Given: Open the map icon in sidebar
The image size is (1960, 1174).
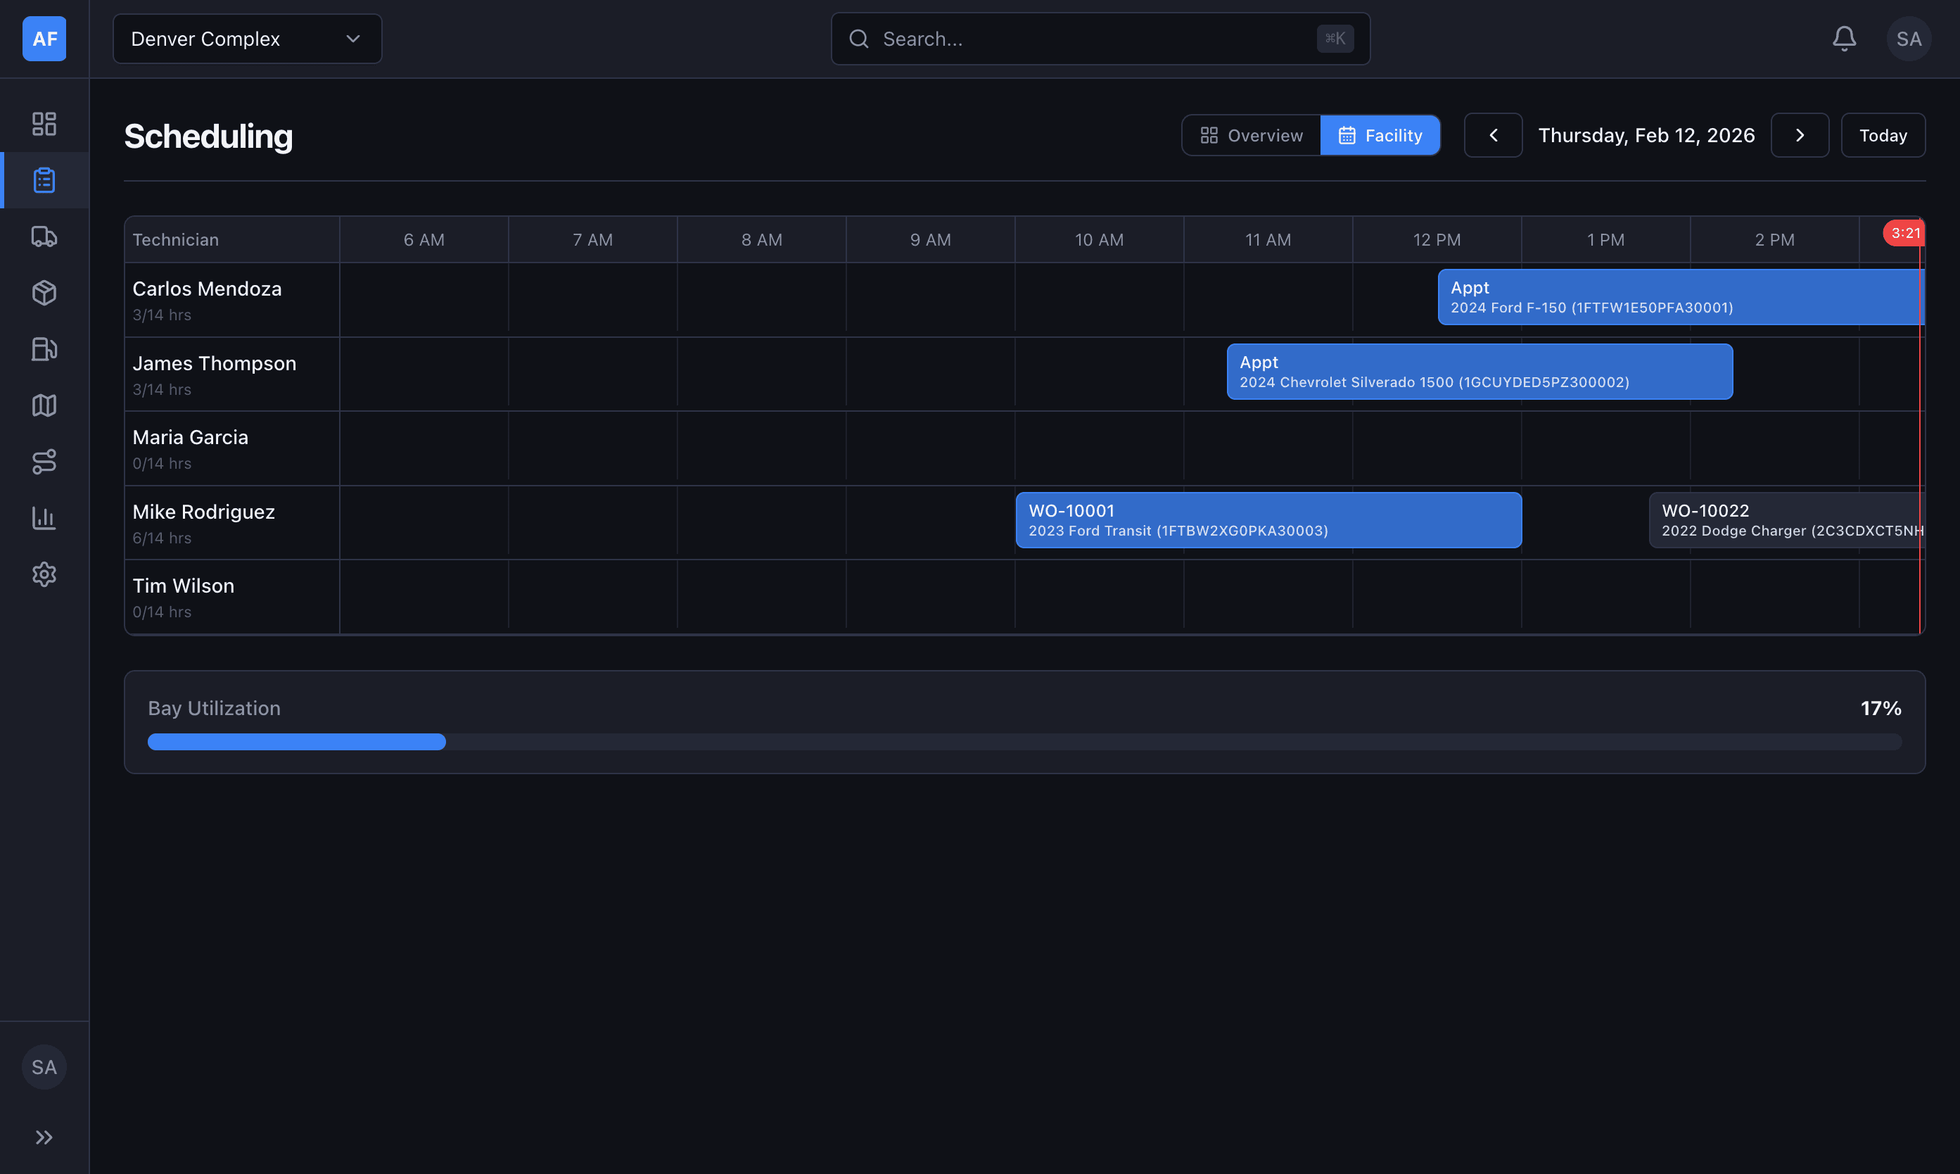Looking at the screenshot, I should pyautogui.click(x=44, y=405).
